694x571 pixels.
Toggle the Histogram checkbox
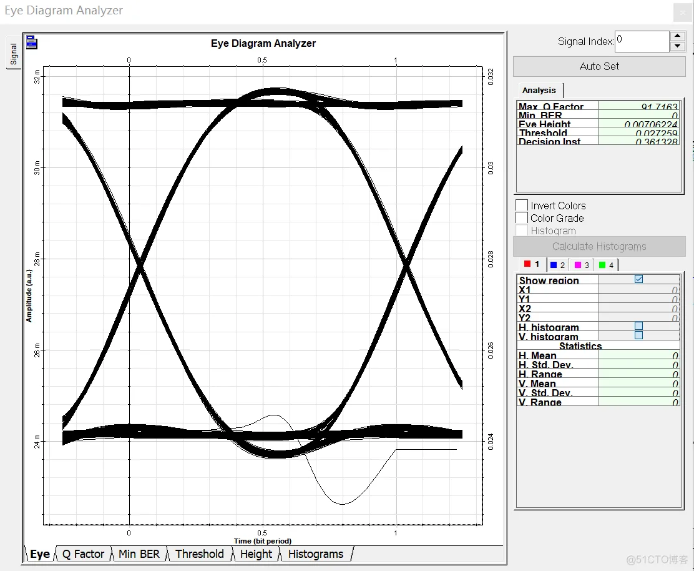522,231
